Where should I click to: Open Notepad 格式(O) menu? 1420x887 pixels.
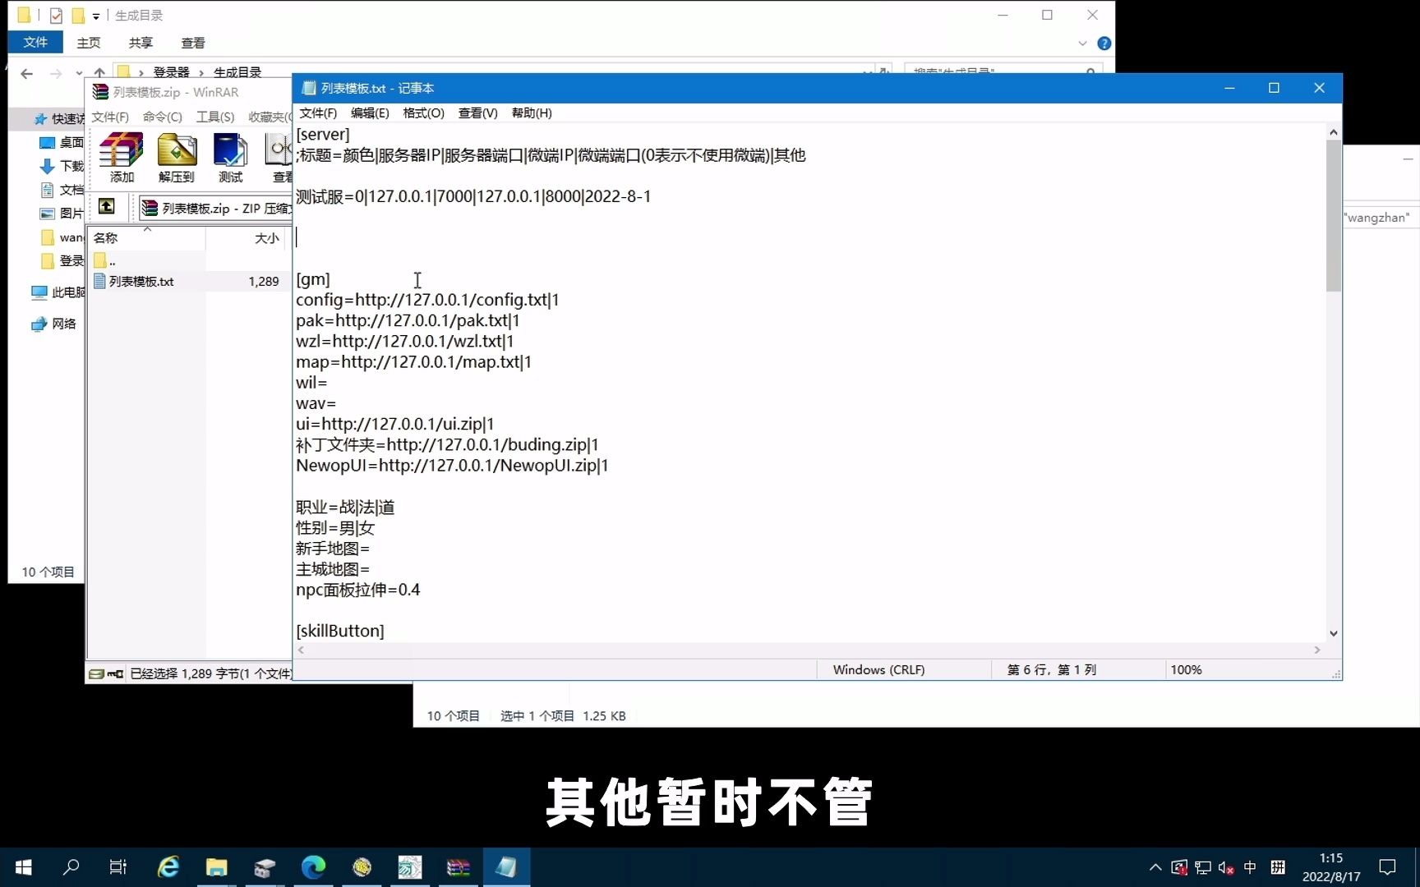coord(423,113)
